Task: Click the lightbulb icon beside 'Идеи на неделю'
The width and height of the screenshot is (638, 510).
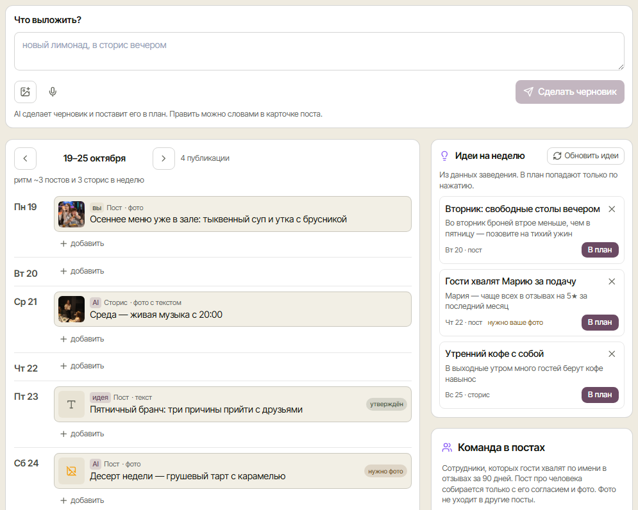Action: click(444, 156)
